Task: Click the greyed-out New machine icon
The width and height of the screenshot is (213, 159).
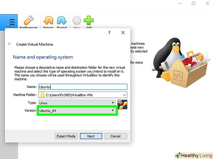Action: (x=77, y=20)
